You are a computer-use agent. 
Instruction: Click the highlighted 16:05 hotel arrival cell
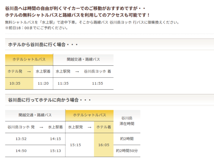pyautogui.click(x=104, y=145)
